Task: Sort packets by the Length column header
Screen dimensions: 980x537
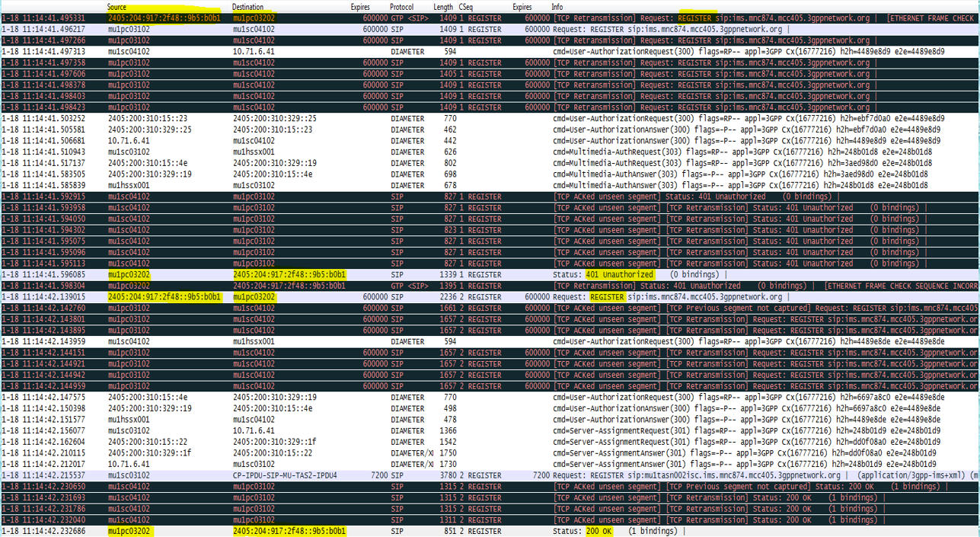Action: tap(446, 6)
